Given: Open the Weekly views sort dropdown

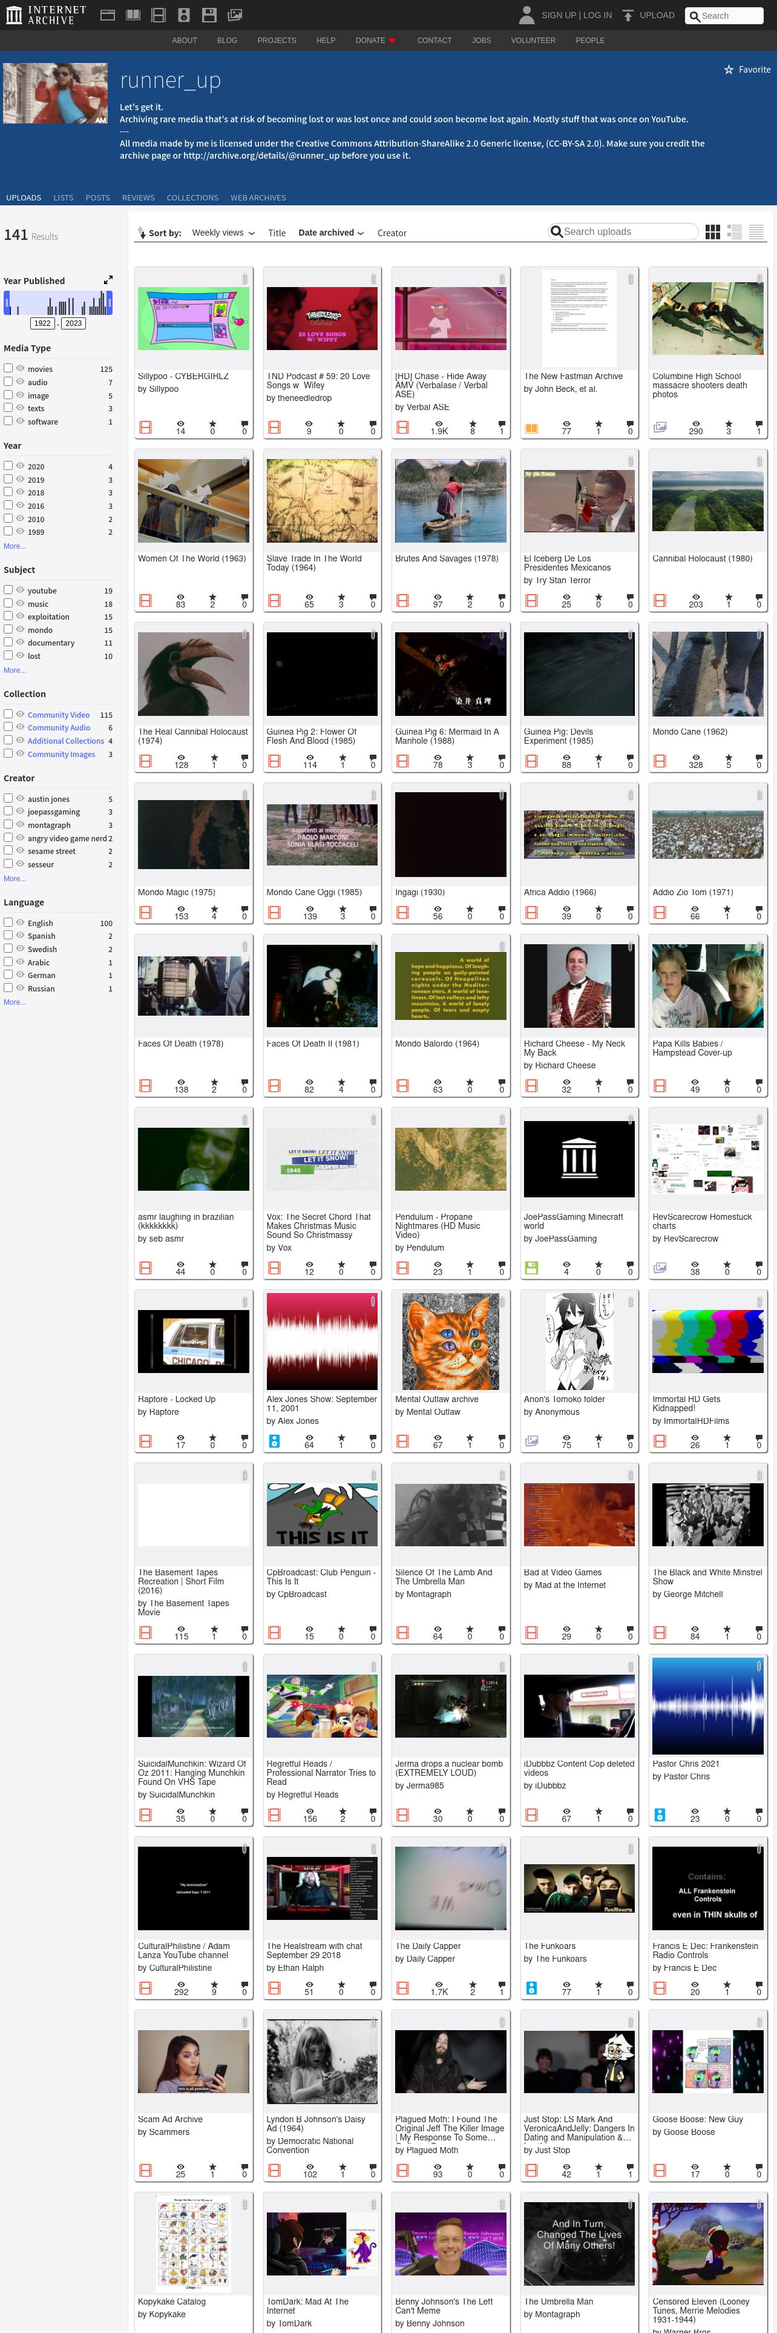Looking at the screenshot, I should click(223, 233).
